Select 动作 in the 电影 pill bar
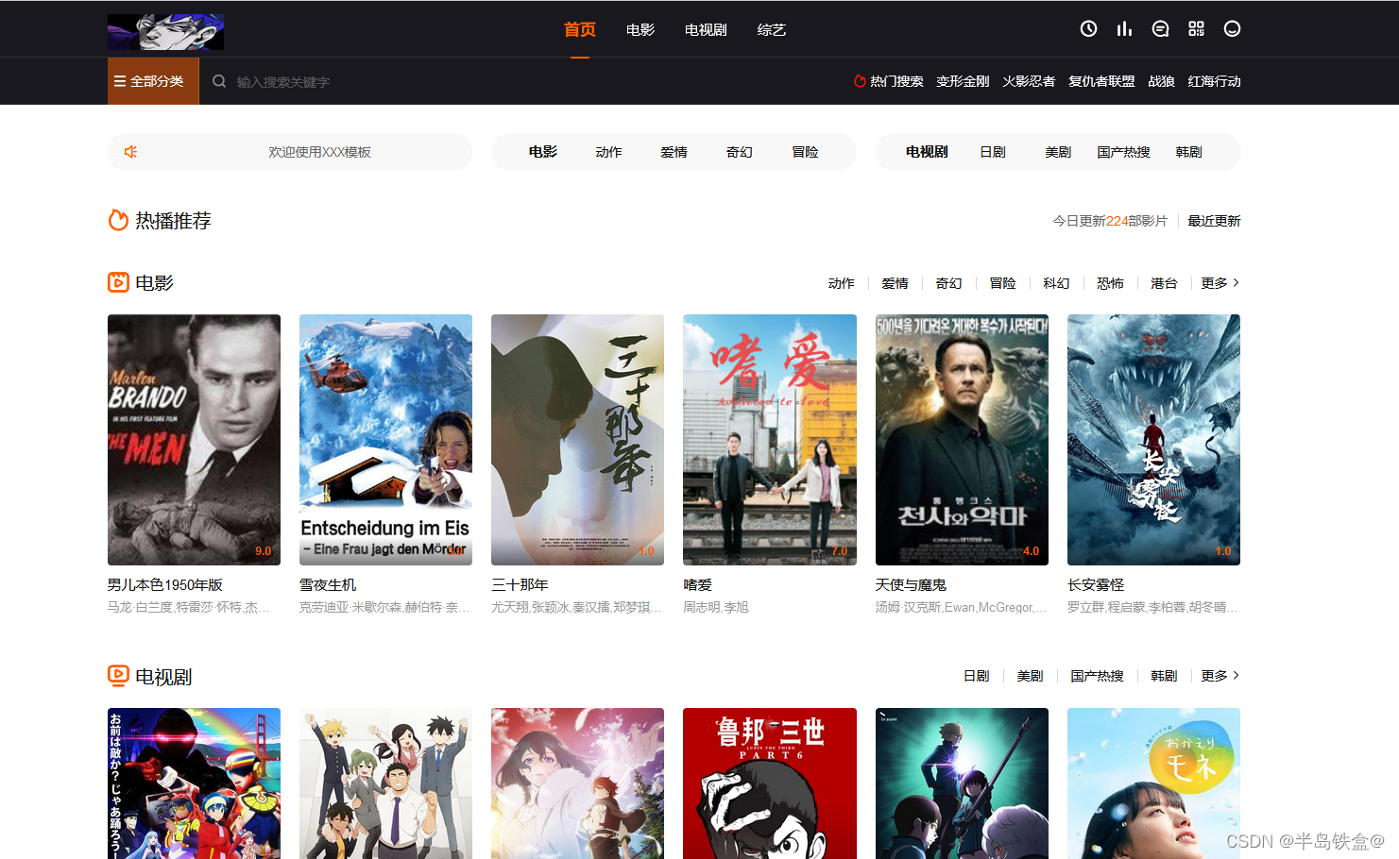Viewport: 1399px width, 859px height. tap(608, 152)
